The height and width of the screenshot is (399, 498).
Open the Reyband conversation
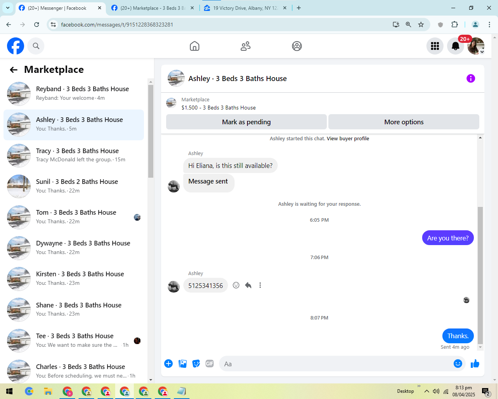[x=74, y=94]
